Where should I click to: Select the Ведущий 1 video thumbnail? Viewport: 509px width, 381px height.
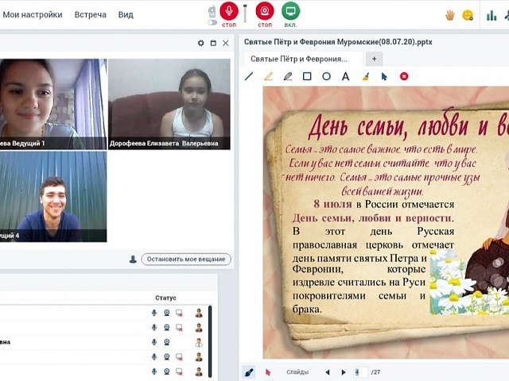[53, 104]
